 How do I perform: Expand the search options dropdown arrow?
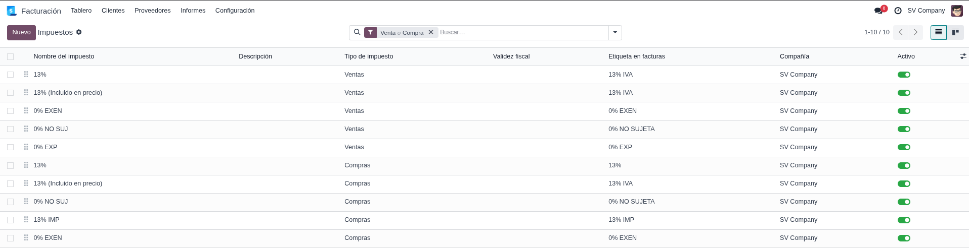tap(615, 32)
